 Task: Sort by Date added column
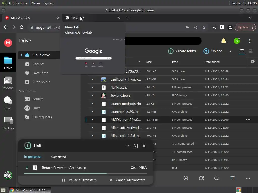(x=212, y=62)
